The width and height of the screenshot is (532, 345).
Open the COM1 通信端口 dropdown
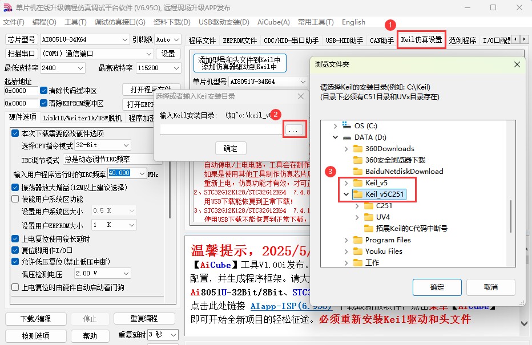[96, 54]
